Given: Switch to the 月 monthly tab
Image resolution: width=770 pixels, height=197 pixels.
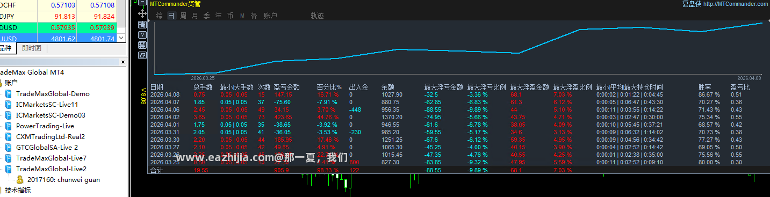Looking at the screenshot, I should [x=195, y=16].
